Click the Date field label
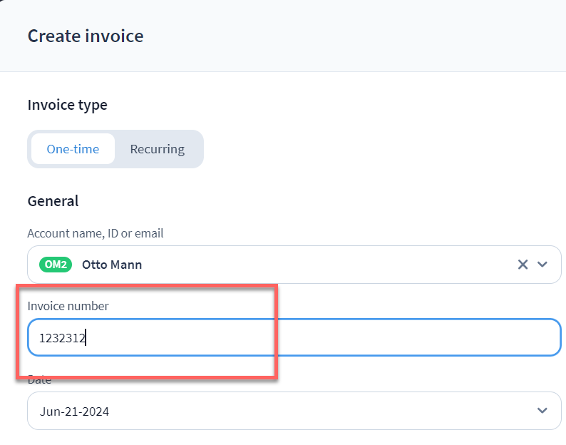 (40, 381)
